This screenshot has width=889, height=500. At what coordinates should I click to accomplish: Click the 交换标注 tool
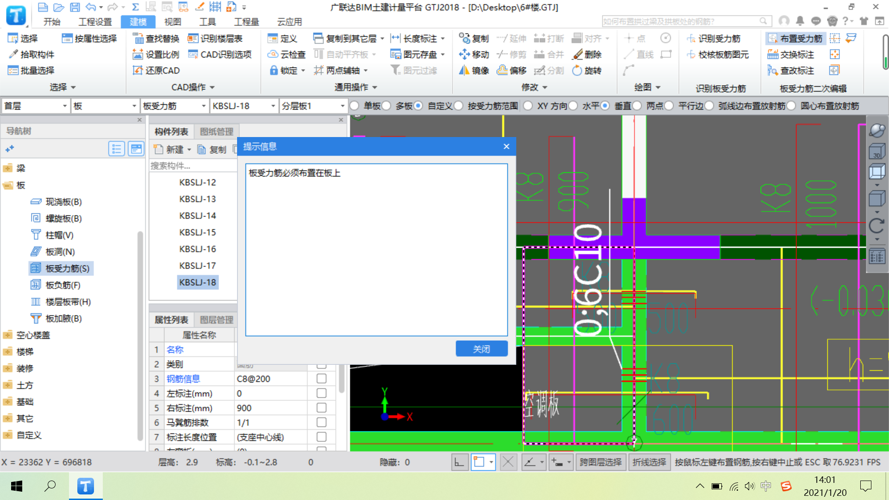791,55
